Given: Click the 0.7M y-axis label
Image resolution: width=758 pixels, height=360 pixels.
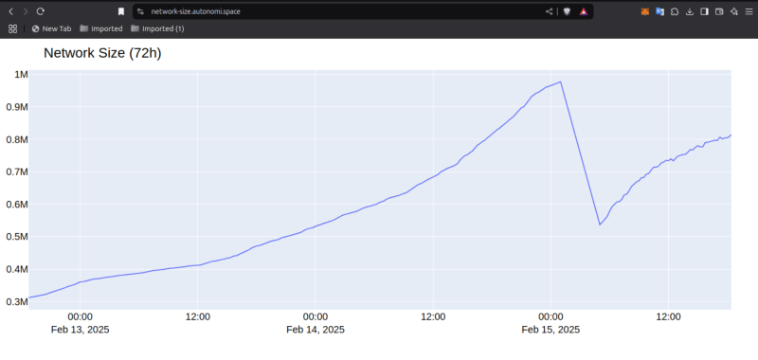Looking at the screenshot, I should click(x=17, y=171).
